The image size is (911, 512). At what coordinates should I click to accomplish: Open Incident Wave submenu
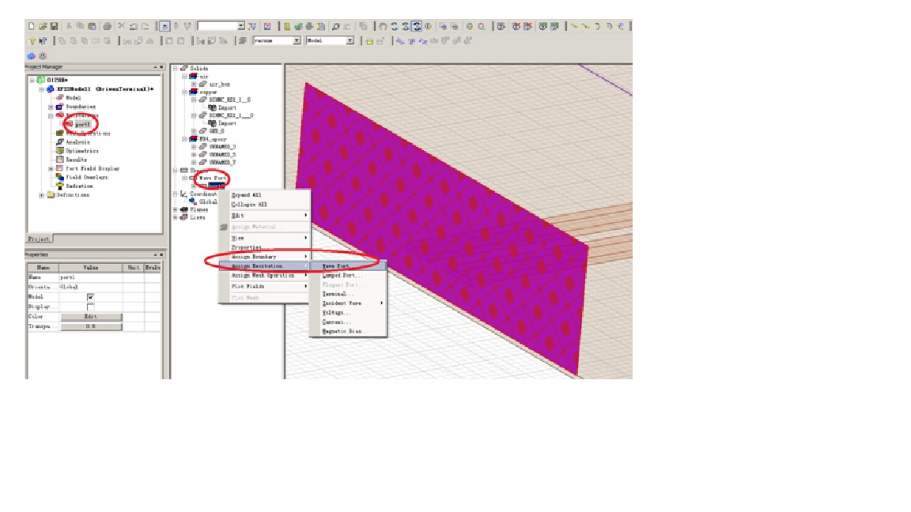(x=347, y=303)
